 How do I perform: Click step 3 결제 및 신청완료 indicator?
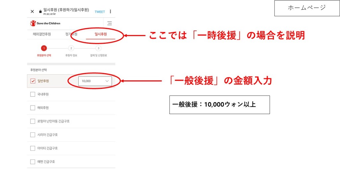pos(98,48)
